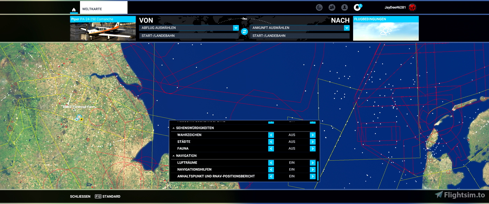
Task: Click the left arrow for NAVIGATIONSHILFEN
Action: coord(271,170)
